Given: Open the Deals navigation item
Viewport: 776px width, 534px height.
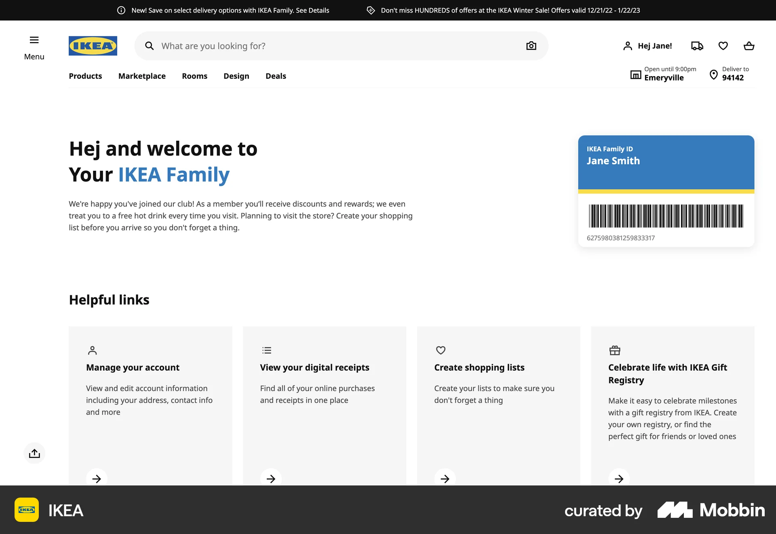Looking at the screenshot, I should click(x=276, y=76).
